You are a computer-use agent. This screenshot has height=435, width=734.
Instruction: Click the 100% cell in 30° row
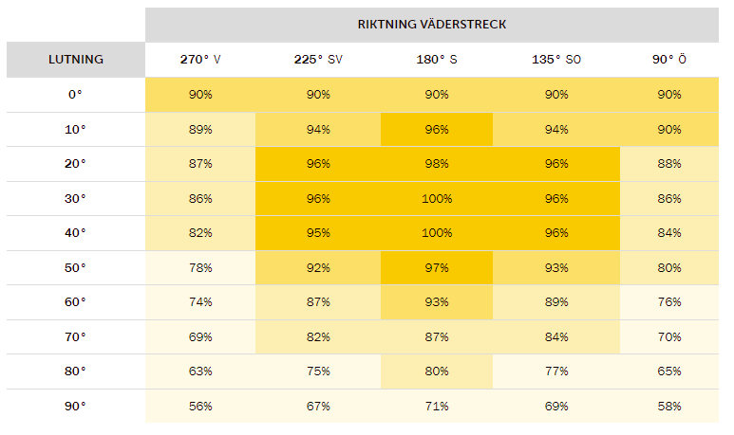tap(437, 199)
